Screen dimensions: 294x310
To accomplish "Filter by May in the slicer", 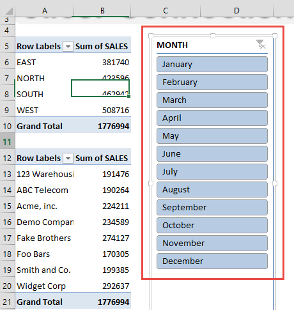I will 212,136.
